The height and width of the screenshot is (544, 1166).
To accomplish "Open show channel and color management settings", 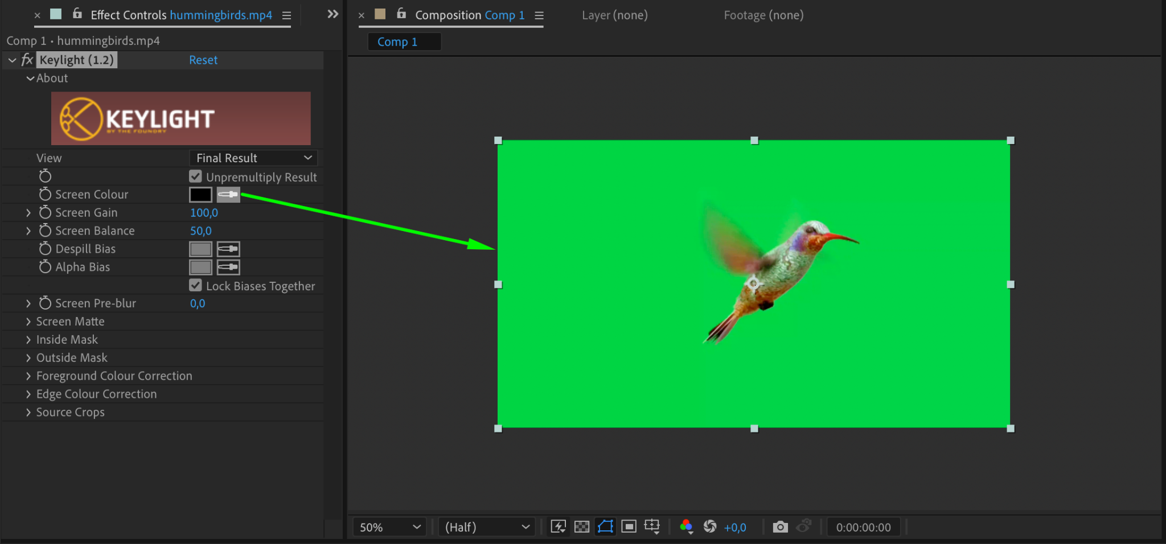I will (x=687, y=527).
